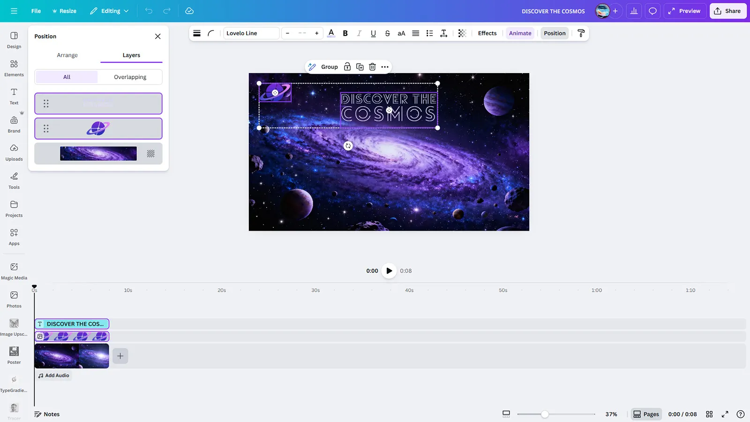Open the File menu
The image size is (750, 422).
coord(36,11)
